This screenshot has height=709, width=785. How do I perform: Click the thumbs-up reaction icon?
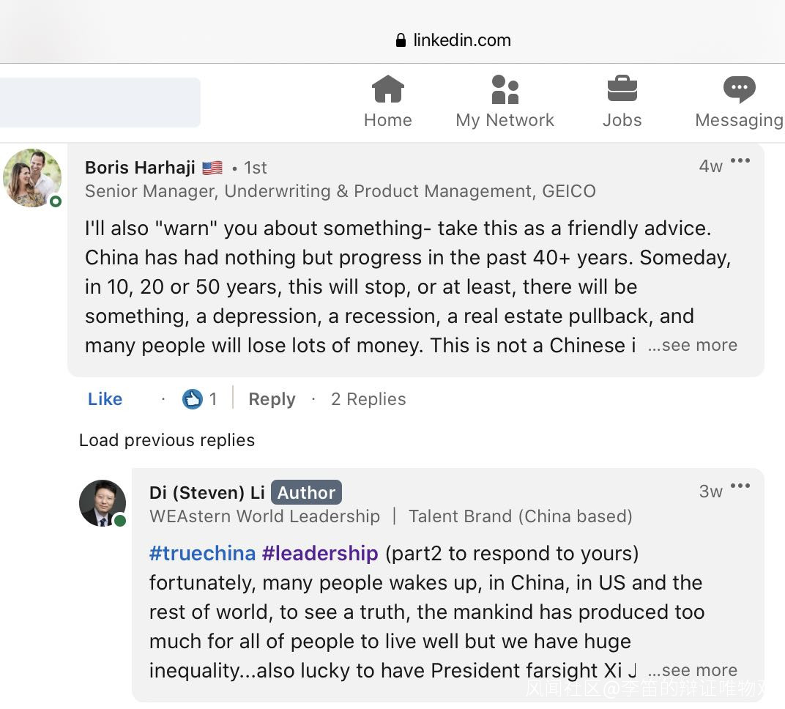[193, 399]
